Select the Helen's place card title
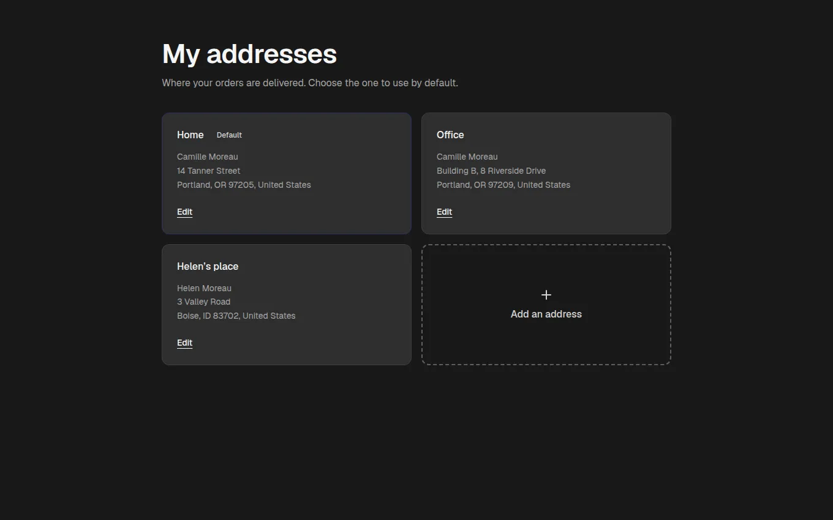 [x=208, y=266]
